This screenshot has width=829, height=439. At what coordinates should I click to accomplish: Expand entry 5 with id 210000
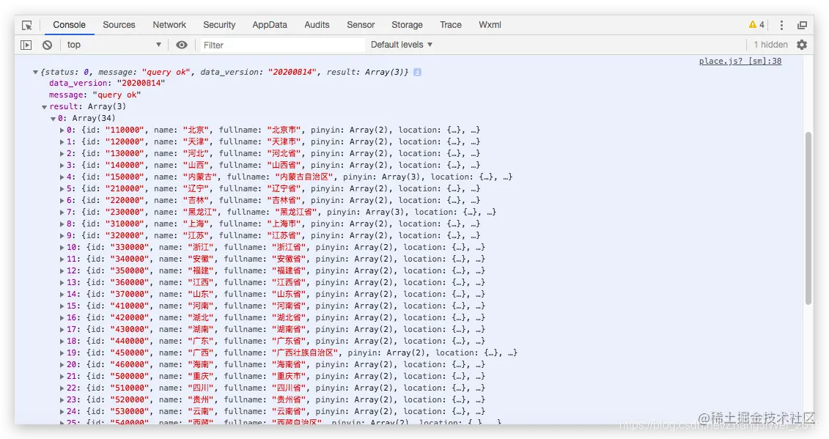62,189
